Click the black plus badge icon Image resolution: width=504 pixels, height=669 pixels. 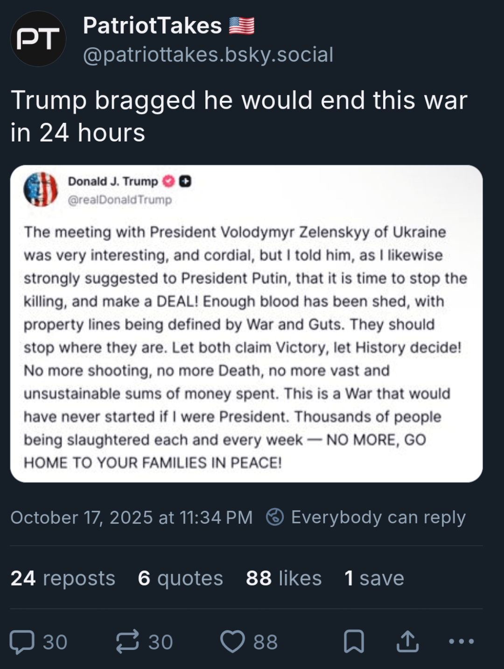click(185, 181)
